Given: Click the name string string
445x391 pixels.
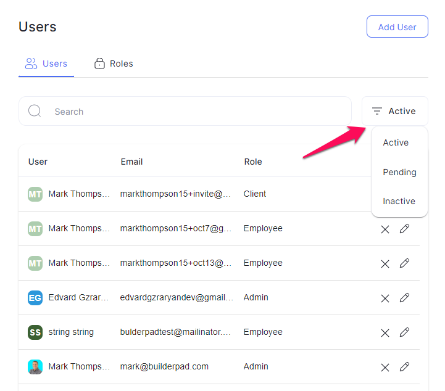Looking at the screenshot, I should 71,332.
